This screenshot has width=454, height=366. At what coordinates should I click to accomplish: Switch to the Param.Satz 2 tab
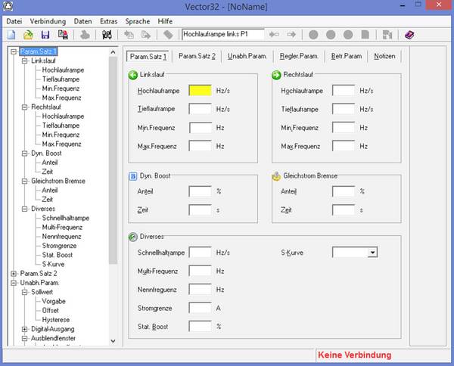197,56
